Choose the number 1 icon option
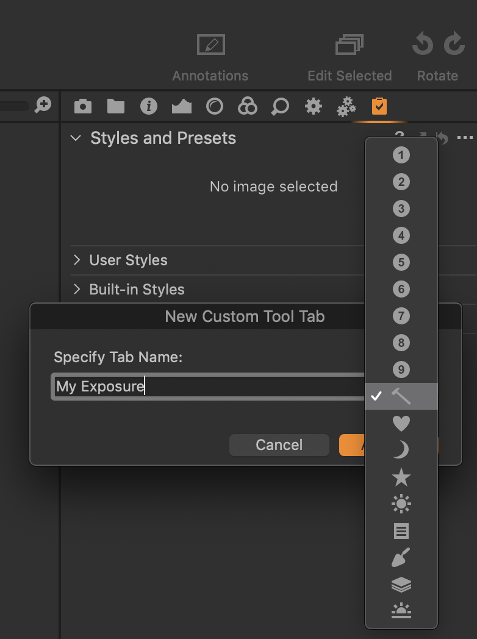This screenshot has width=477, height=639. (x=401, y=155)
